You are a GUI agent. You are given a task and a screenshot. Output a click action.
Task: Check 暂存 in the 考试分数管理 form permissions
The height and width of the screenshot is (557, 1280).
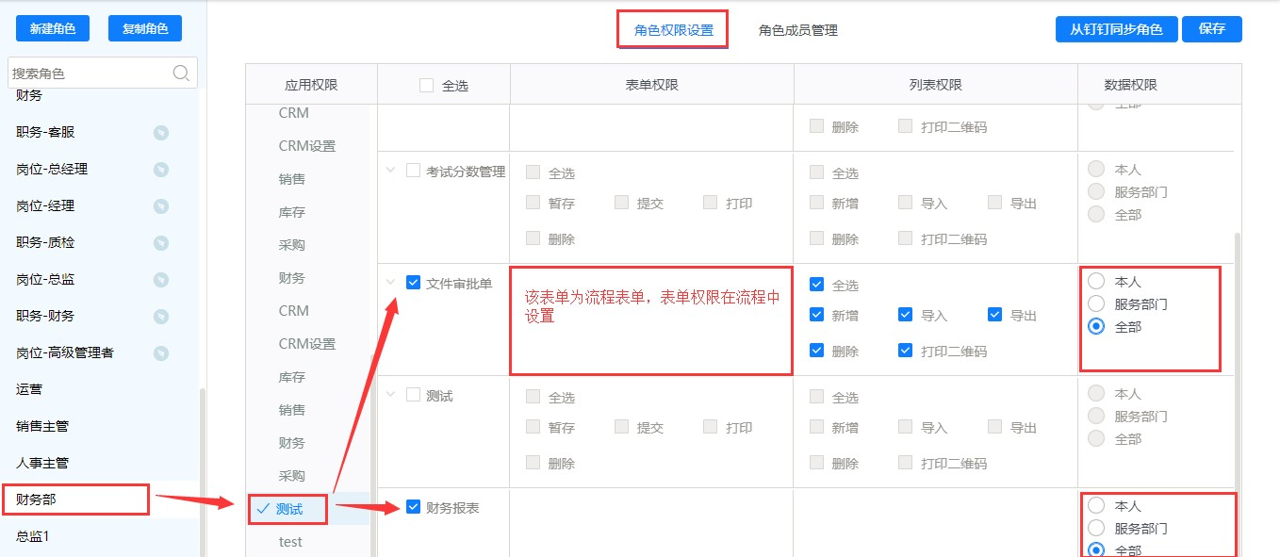[533, 203]
